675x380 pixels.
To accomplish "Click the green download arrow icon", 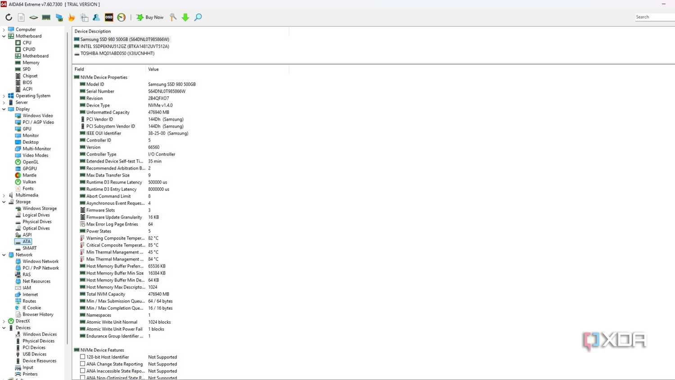I will [185, 17].
